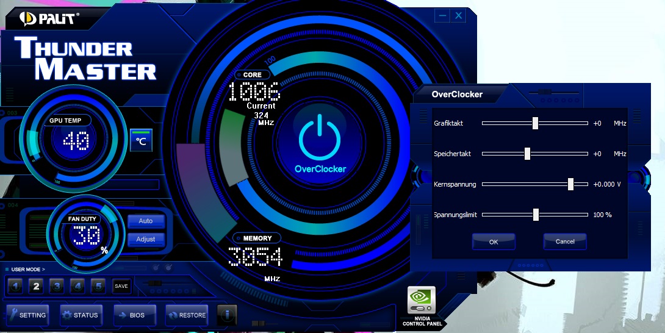This screenshot has height=333, width=665.
Task: Click the CORE clock label
Action: pos(253,74)
